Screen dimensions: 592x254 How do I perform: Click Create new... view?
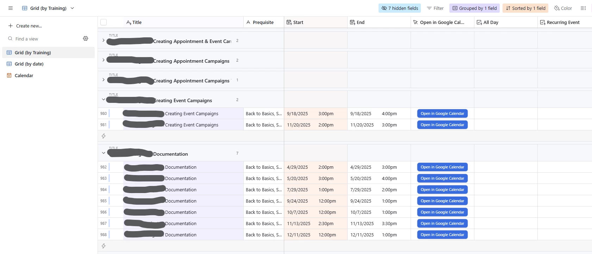click(x=25, y=26)
